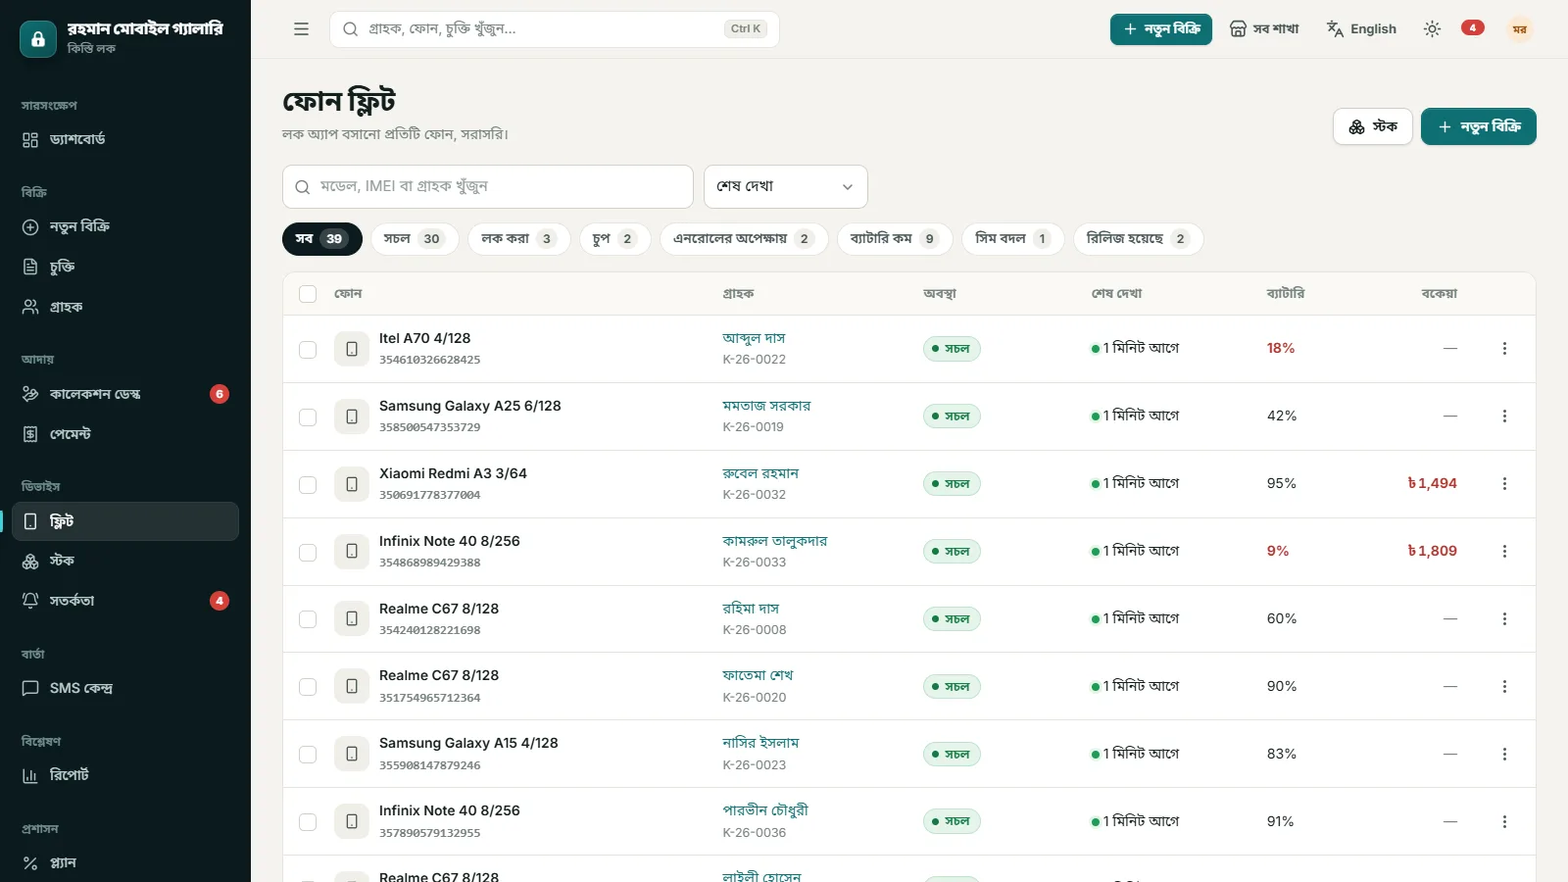Check the Itel A70 4/128 row checkbox

308,350
